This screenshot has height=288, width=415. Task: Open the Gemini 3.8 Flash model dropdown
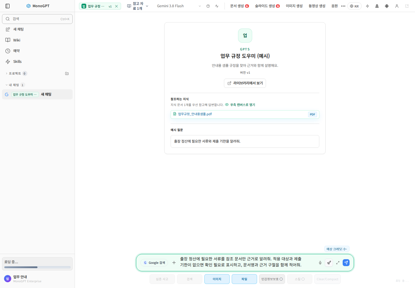click(179, 6)
